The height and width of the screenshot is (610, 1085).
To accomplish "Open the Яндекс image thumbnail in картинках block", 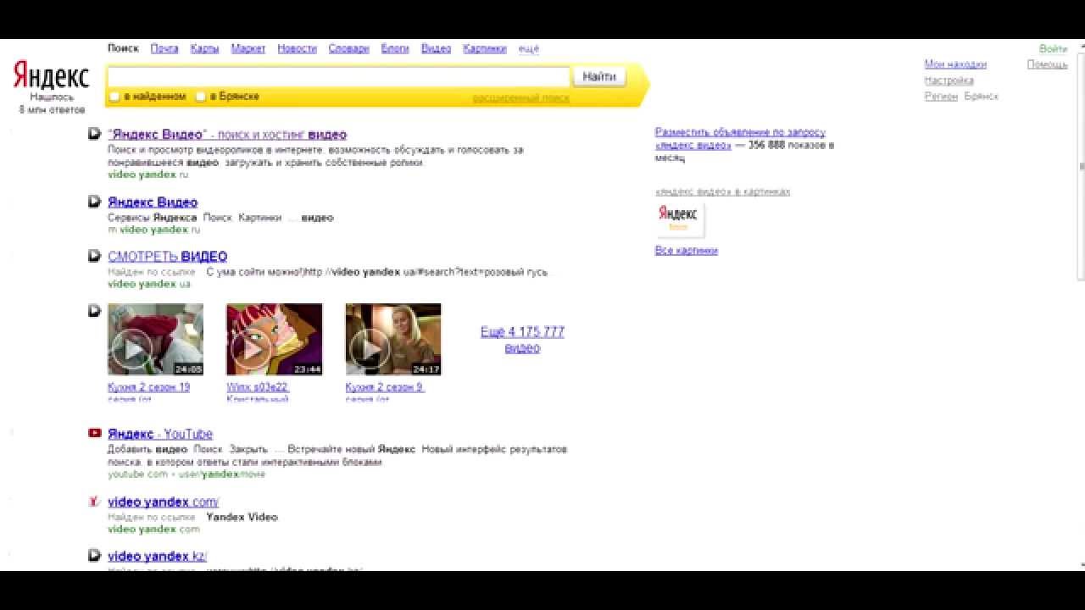I will coord(680,219).
